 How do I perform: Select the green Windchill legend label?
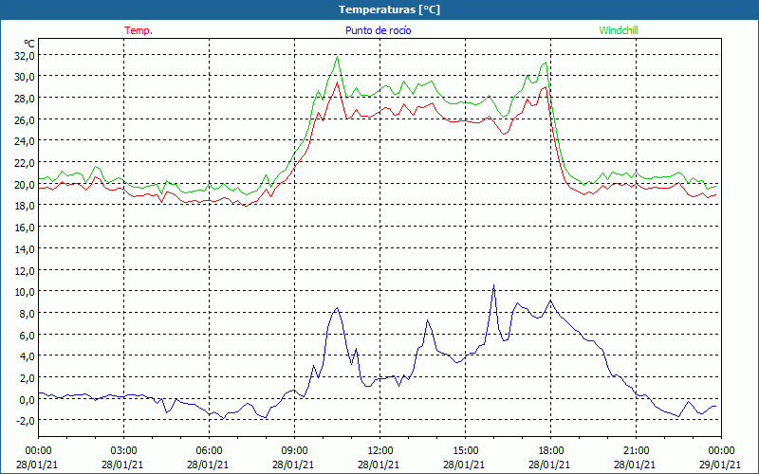coord(619,30)
